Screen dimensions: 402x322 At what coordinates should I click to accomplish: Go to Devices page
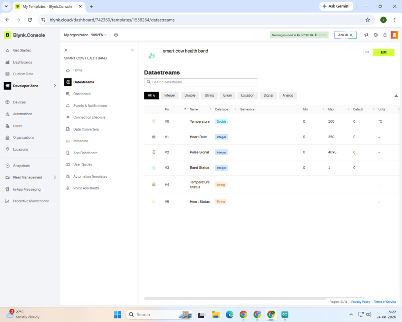(x=19, y=102)
